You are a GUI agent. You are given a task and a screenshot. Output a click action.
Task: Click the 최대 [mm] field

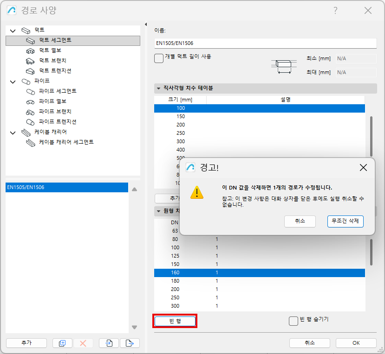356,73
